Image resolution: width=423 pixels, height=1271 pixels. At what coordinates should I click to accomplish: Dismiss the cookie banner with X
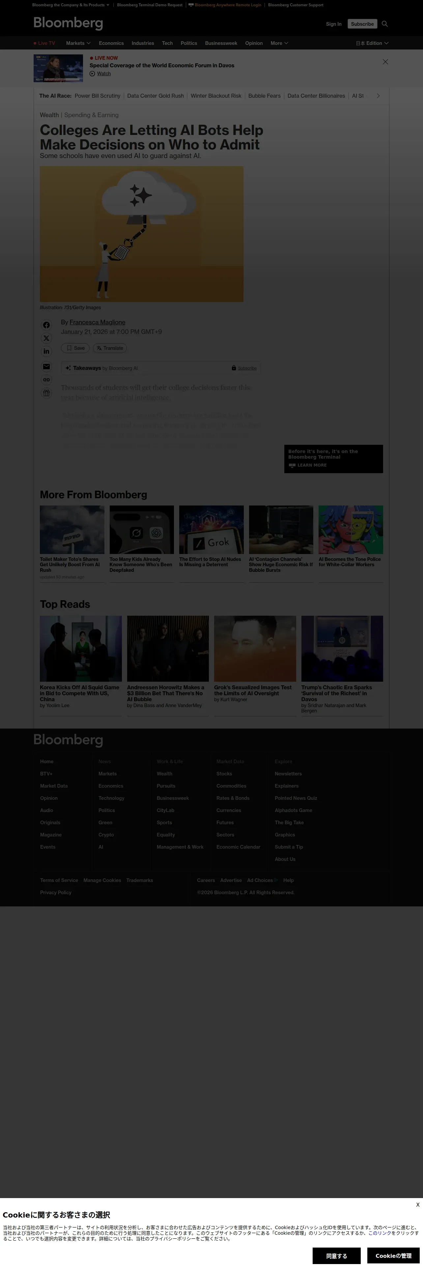[418, 1205]
